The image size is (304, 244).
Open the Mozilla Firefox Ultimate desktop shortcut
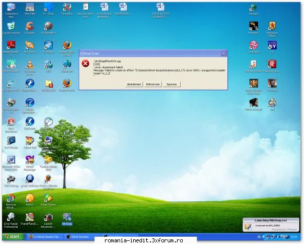click(67, 48)
